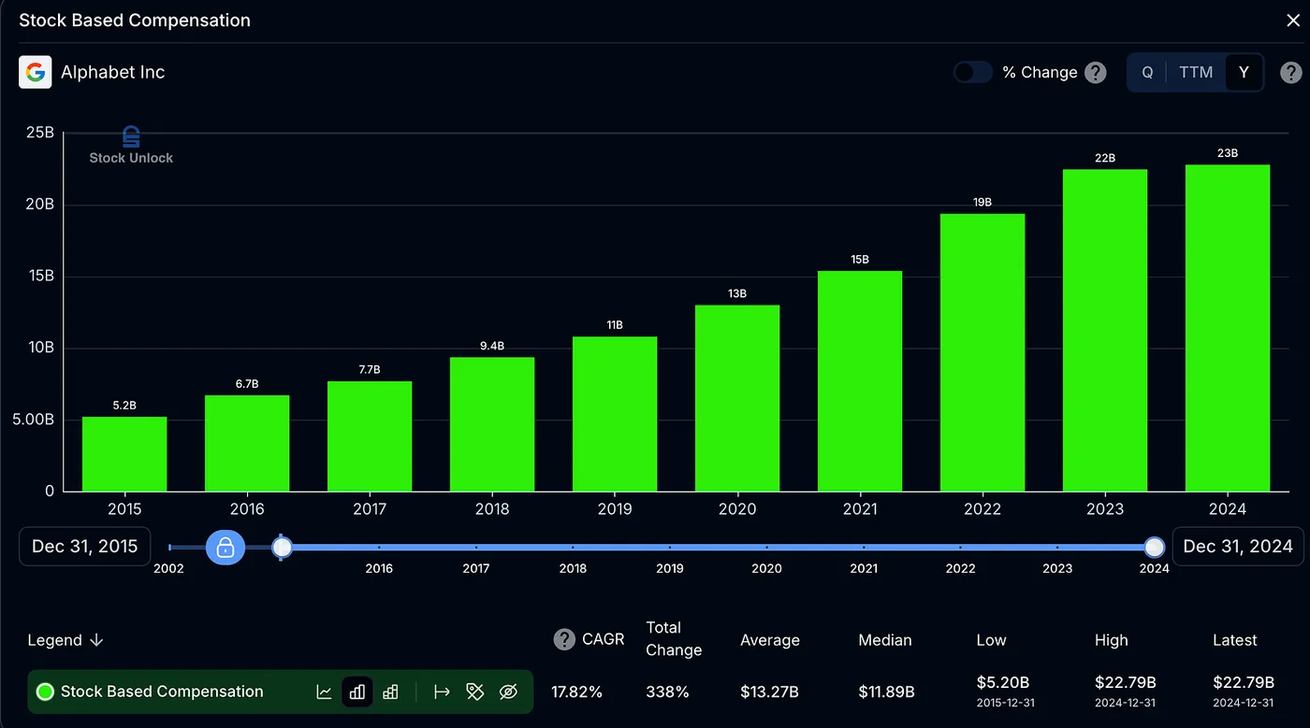This screenshot has height=728, width=1310.
Task: Click the 2021 bar labeled 15B
Action: 860,381
